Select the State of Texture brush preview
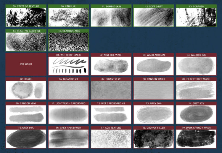222x153 pixels. (26, 17)
